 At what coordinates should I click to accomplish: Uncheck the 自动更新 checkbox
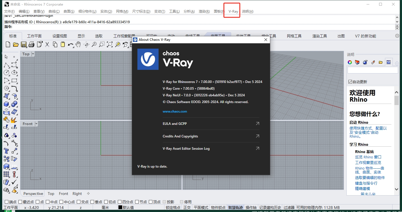point(350,82)
